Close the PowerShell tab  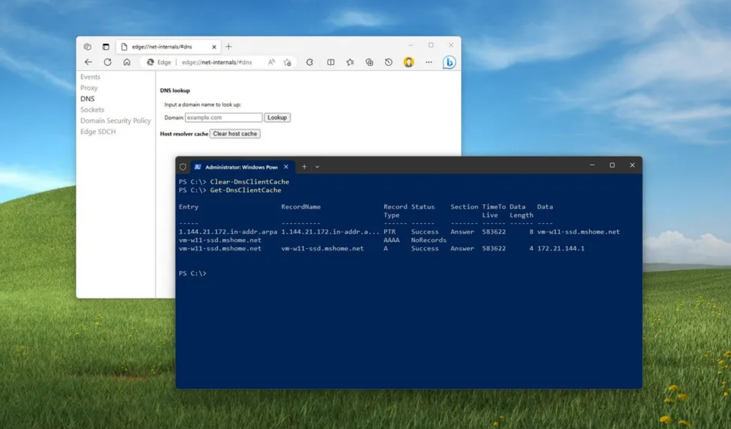click(x=286, y=167)
